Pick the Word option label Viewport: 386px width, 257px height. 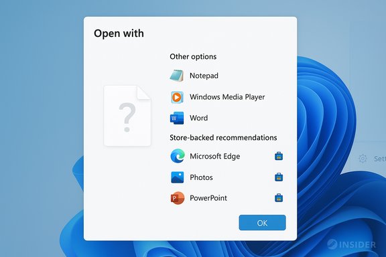pos(198,118)
